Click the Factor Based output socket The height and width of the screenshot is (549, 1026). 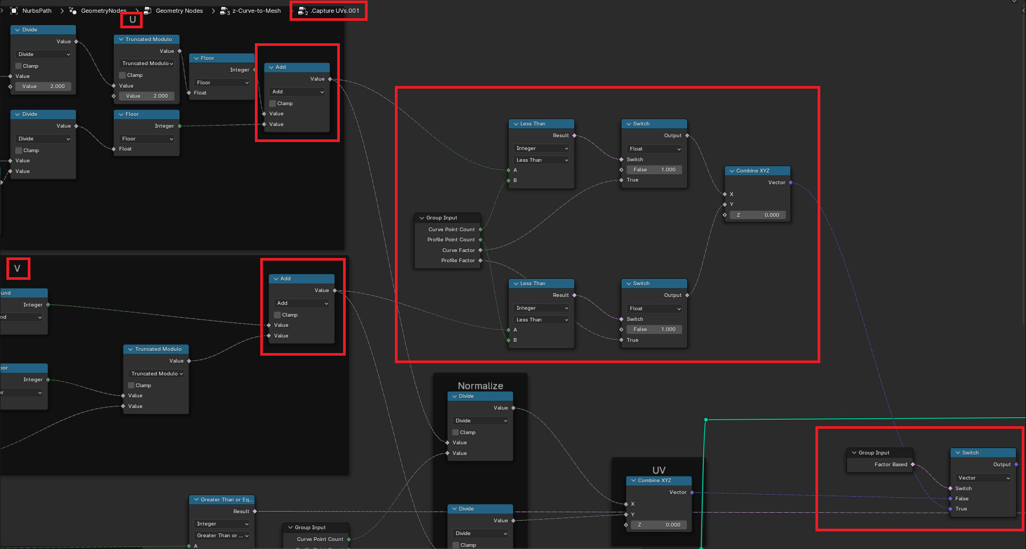(x=913, y=465)
